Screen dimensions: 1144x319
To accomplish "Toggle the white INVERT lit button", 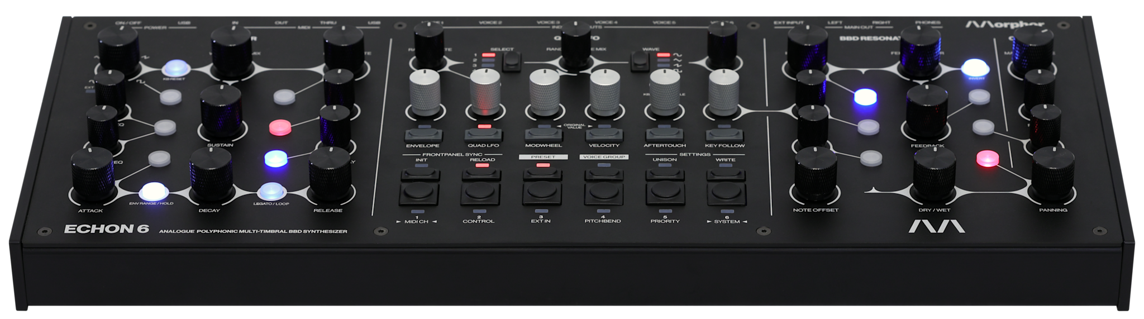I will pyautogui.click(x=974, y=68).
